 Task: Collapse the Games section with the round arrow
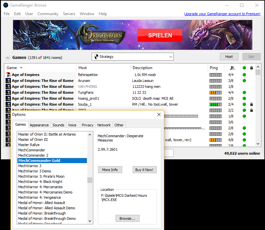point(8,58)
